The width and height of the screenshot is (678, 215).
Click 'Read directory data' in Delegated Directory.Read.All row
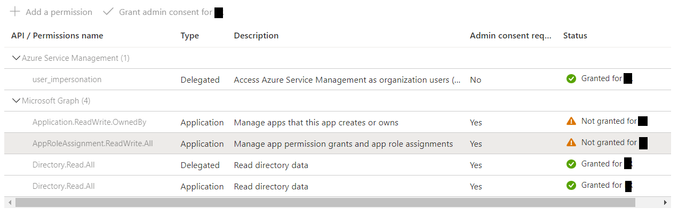point(271,165)
